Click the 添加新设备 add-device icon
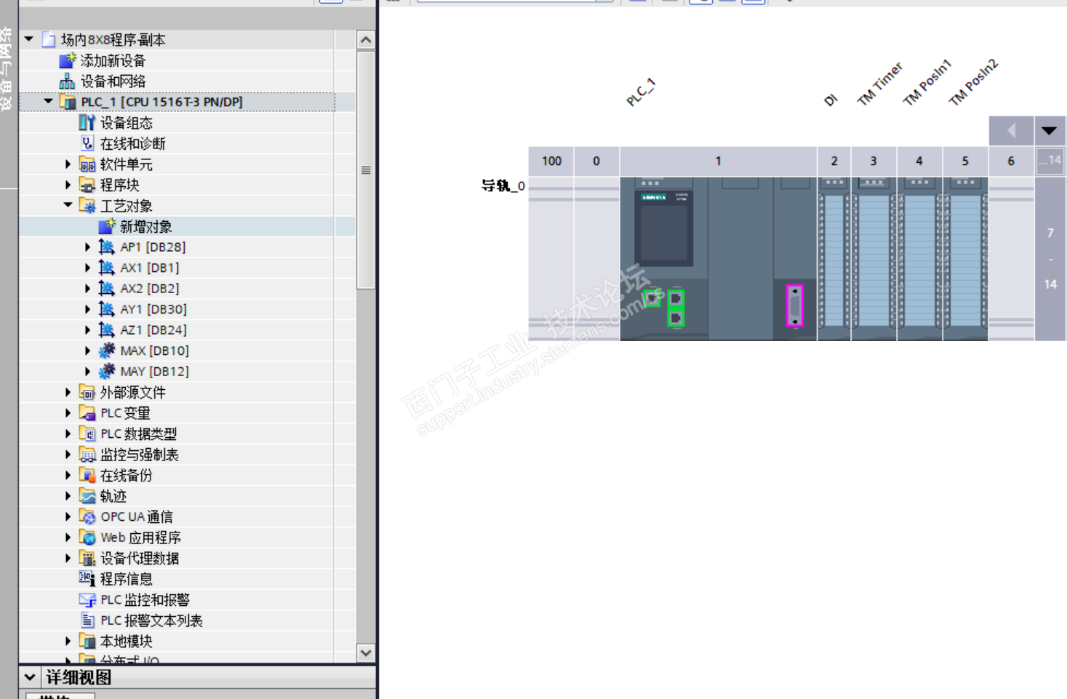This screenshot has width=1067, height=699. 67,60
